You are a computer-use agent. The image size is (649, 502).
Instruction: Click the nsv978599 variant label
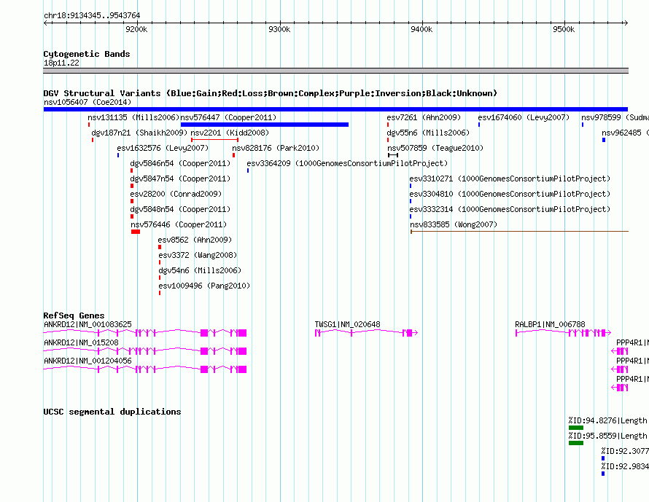(615, 117)
